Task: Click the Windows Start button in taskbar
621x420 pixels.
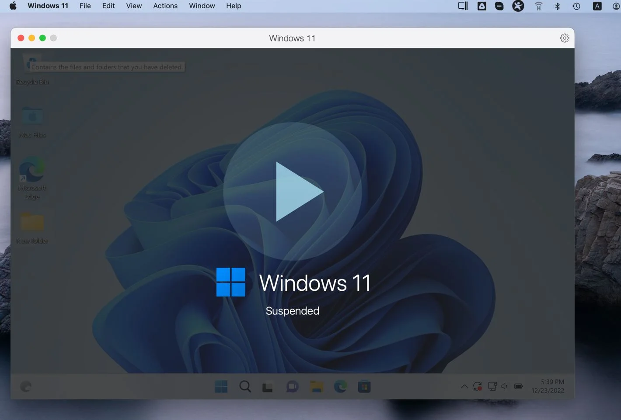Action: click(221, 386)
